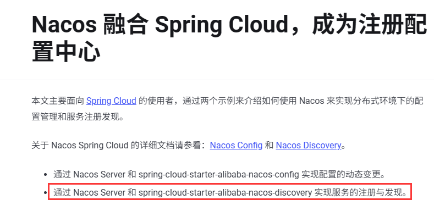434x211 pixels.
Task: Click the intro paragraph starting with "本文主要面向"
Action: [x=227, y=109]
